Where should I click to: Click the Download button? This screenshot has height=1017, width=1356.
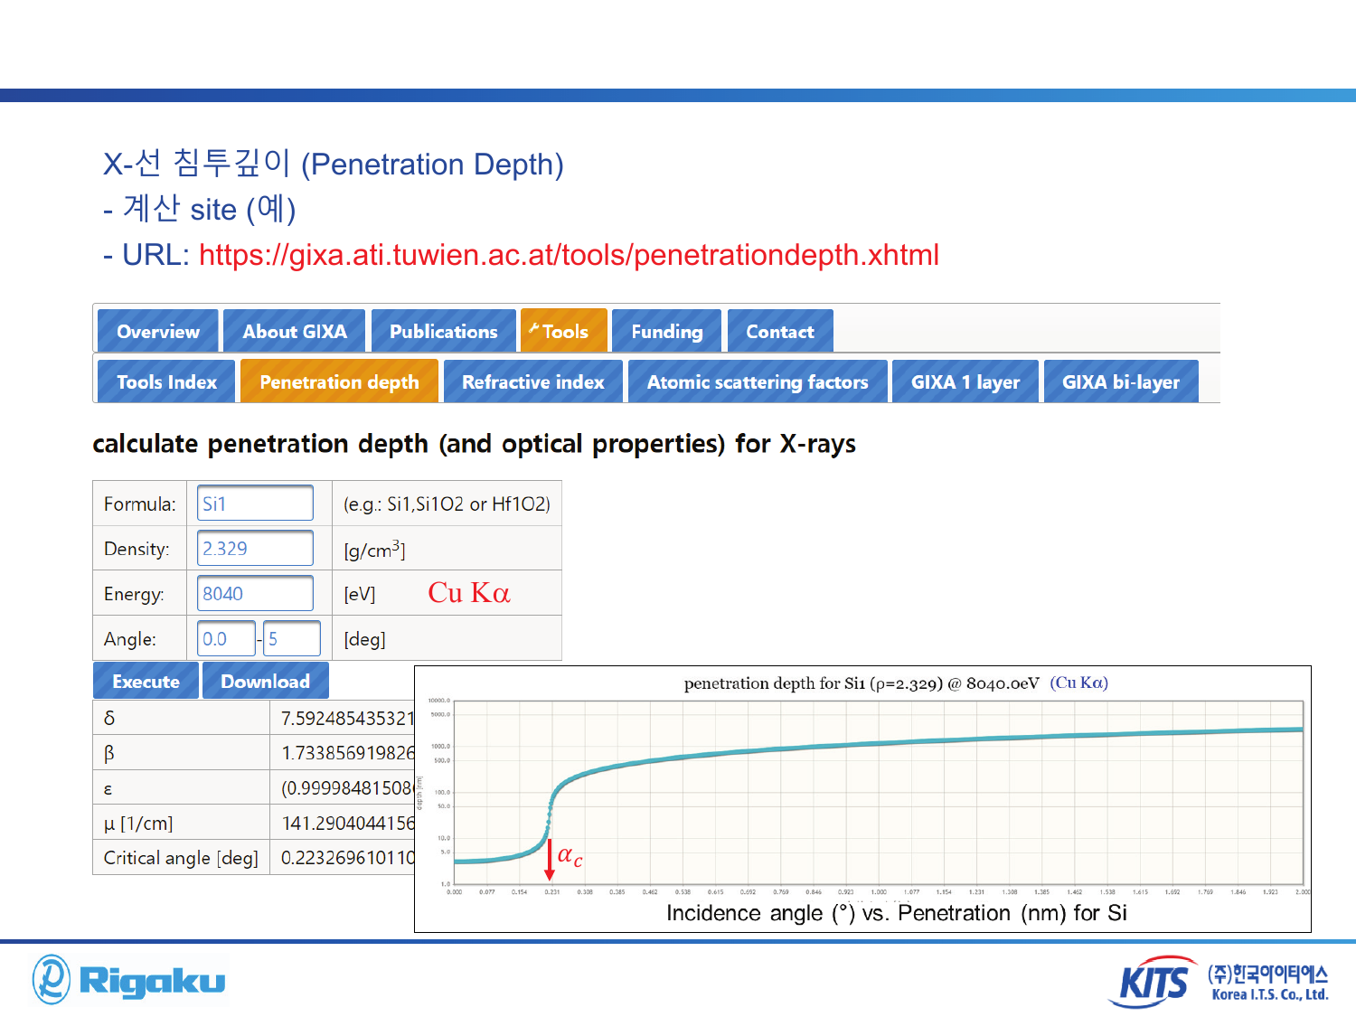click(x=266, y=681)
